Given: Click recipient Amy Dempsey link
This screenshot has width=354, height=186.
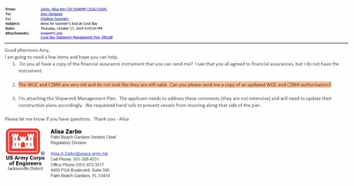Looking at the screenshot, I should click(52, 14).
